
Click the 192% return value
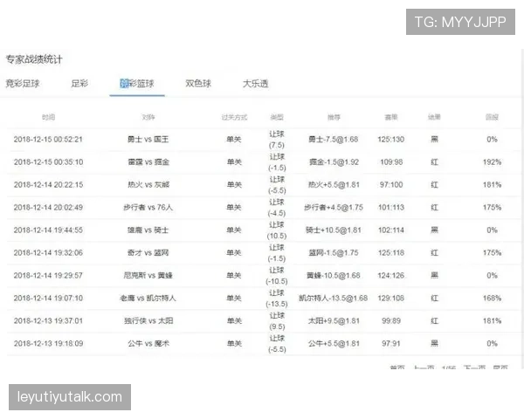point(492,162)
